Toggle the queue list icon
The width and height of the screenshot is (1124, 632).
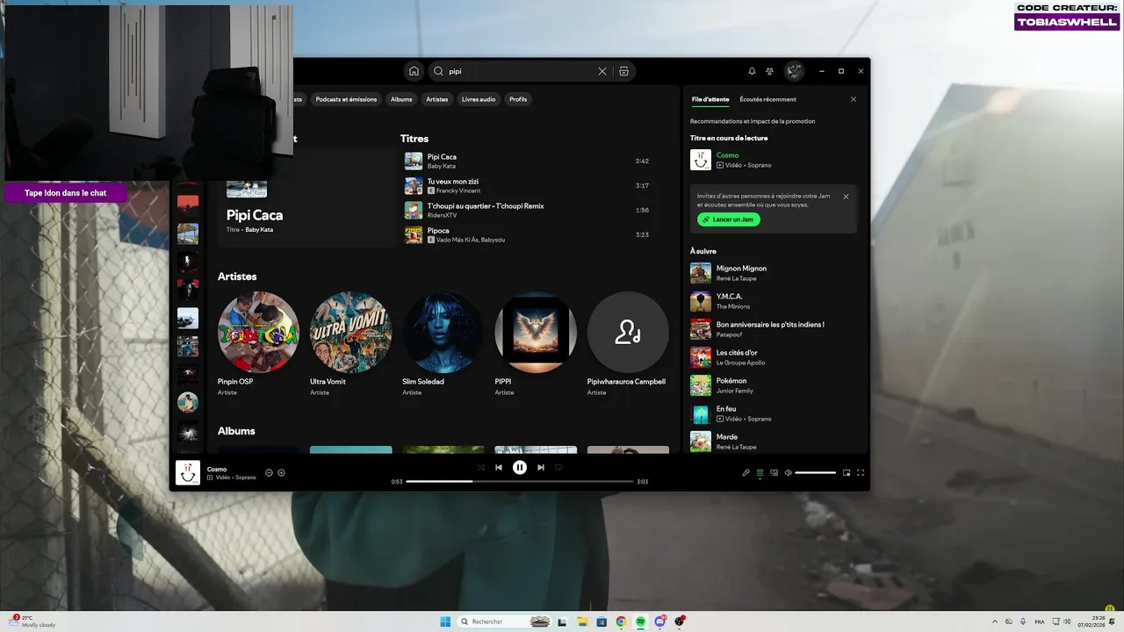coord(760,472)
